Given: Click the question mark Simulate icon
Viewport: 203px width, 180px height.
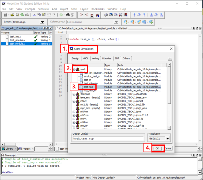Looking at the screenshot, I should pyautogui.click(x=111, y=15).
